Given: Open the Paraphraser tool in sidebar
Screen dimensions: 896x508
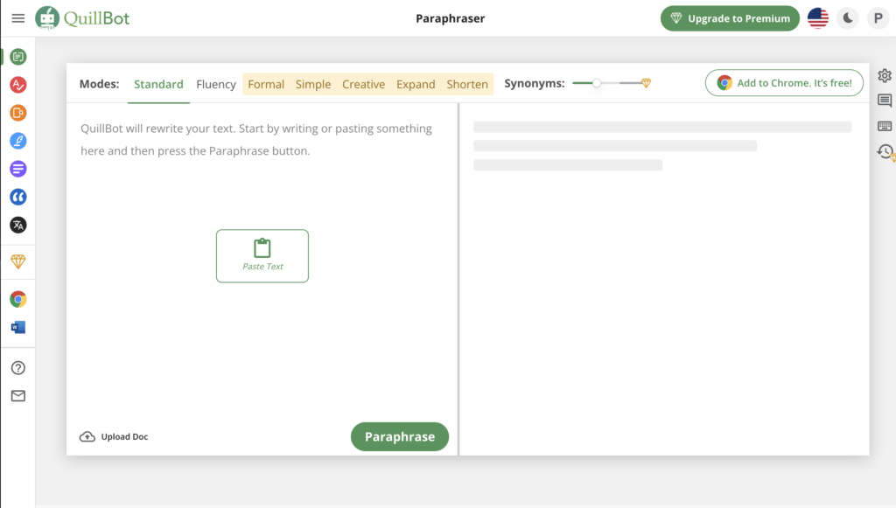Looking at the screenshot, I should [18, 57].
